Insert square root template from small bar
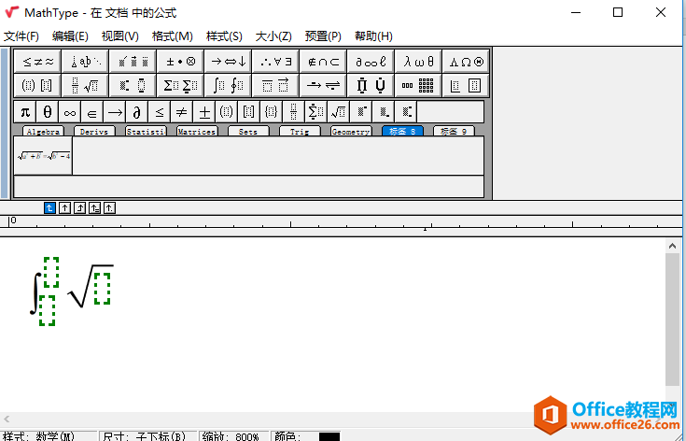The image size is (686, 441). tap(338, 112)
